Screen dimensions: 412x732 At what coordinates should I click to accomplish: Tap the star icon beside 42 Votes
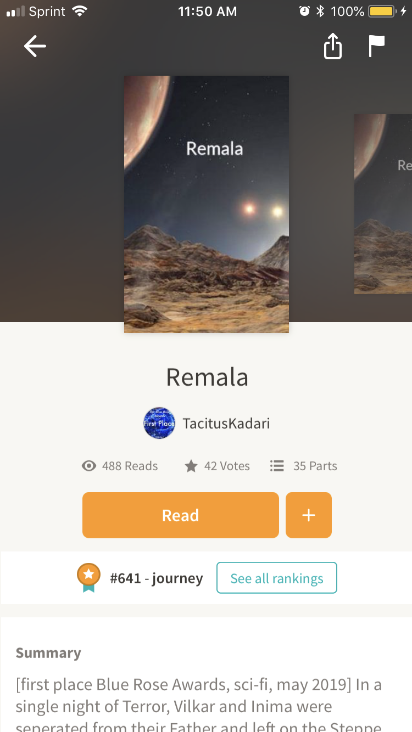point(191,466)
